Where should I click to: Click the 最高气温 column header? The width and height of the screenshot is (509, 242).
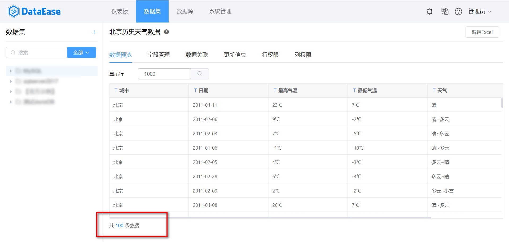click(x=308, y=91)
